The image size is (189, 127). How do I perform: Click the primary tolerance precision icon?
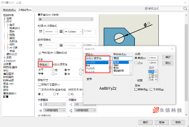coord(41,111)
